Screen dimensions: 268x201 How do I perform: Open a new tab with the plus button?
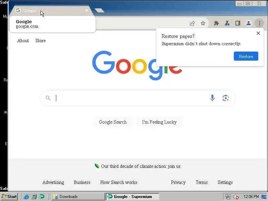[x=99, y=11]
